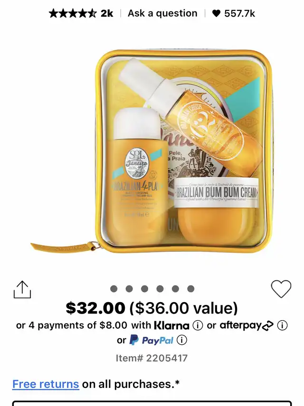Tap the PayPal logo
This screenshot has width=304, height=406.
151,340
